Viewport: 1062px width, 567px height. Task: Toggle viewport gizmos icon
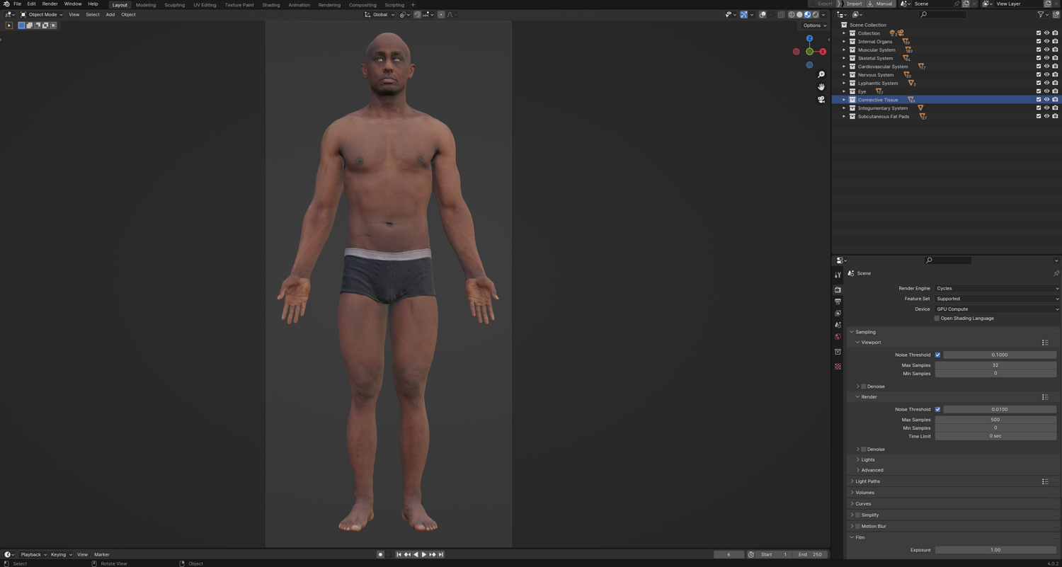[x=744, y=14]
